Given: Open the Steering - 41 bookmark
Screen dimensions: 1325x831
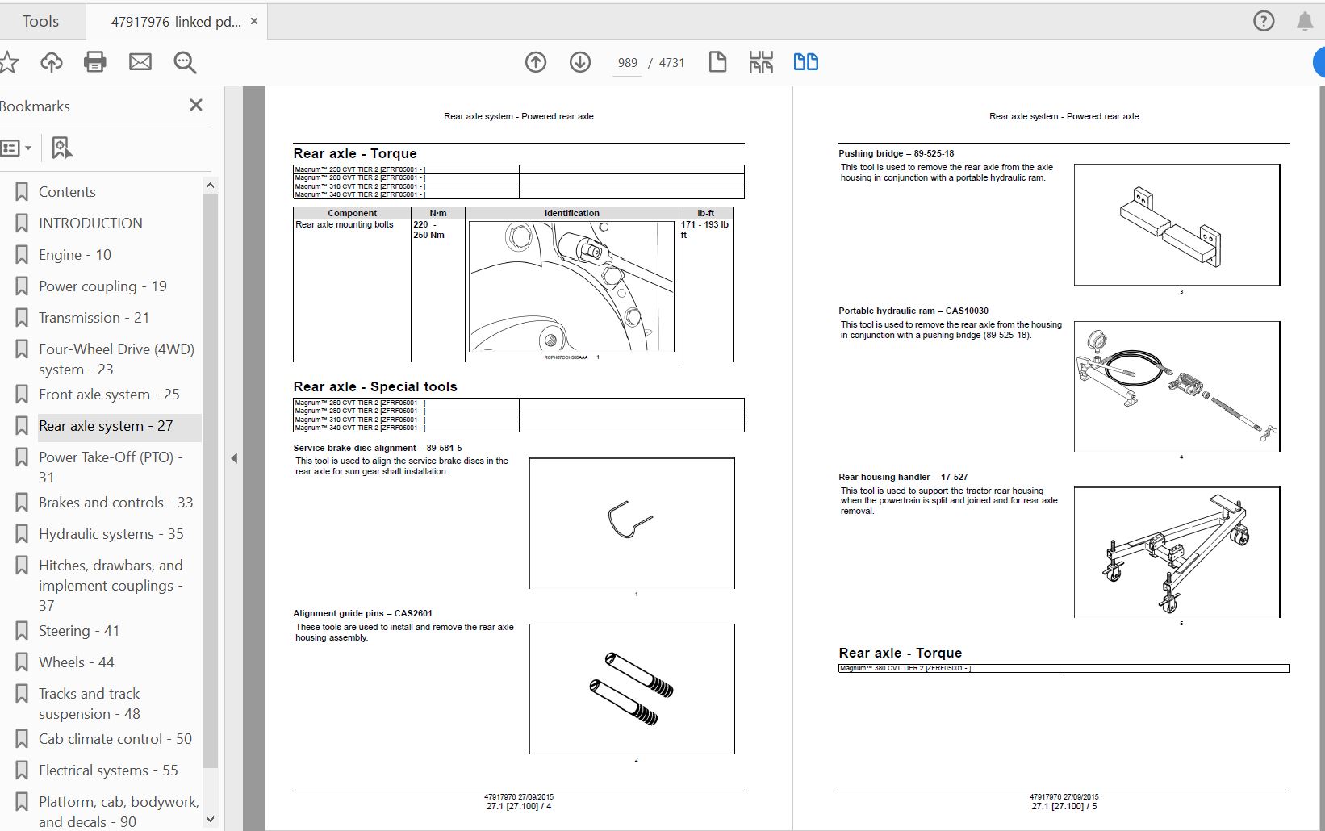Looking at the screenshot, I should (x=79, y=631).
